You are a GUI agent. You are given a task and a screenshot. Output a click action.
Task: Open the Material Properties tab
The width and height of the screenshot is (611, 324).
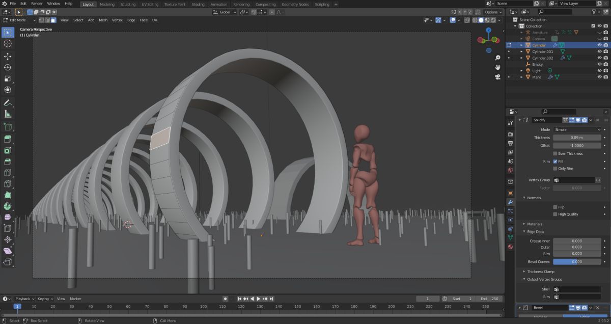(x=510, y=247)
